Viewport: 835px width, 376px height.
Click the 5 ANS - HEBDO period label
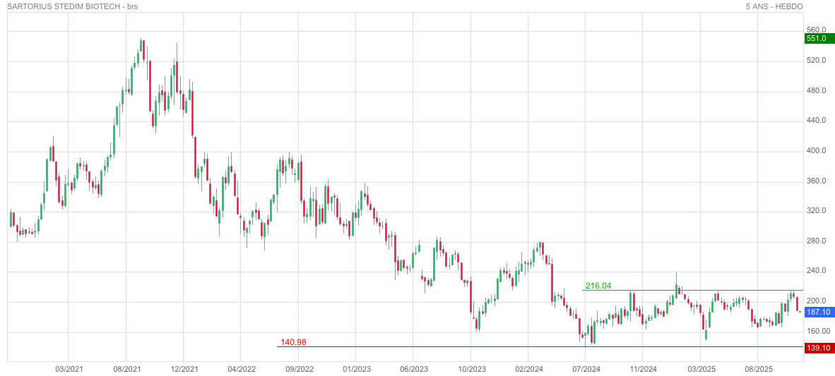click(774, 6)
